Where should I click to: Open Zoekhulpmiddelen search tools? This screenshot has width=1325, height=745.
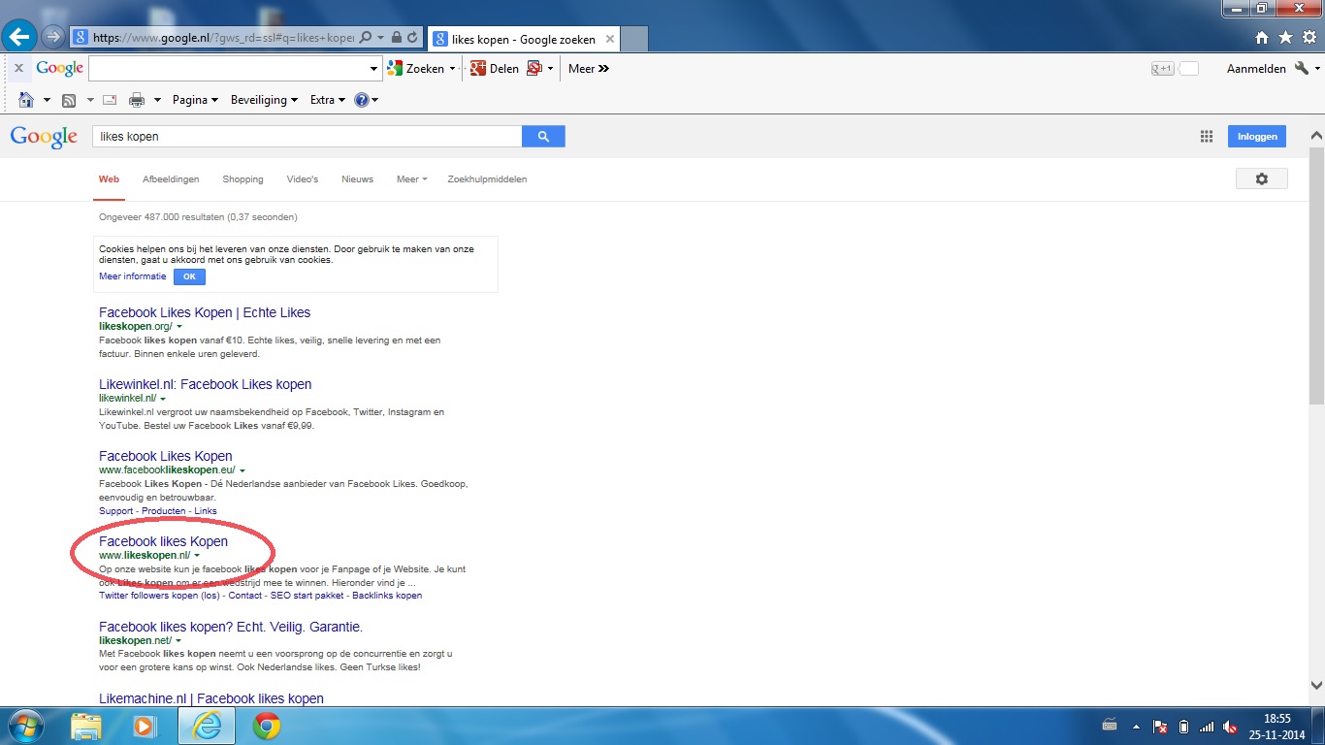487,179
